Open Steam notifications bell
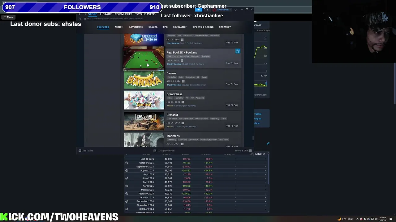This screenshot has width=396, height=222. click(207, 10)
